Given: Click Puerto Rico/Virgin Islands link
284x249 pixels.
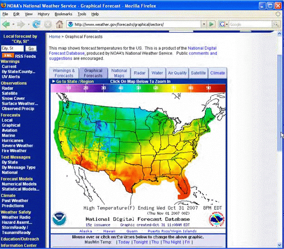Looking at the screenshot, I should point(172,231).
